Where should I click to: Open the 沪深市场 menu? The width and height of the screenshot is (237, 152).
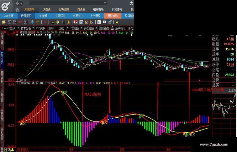(x=29, y=9)
